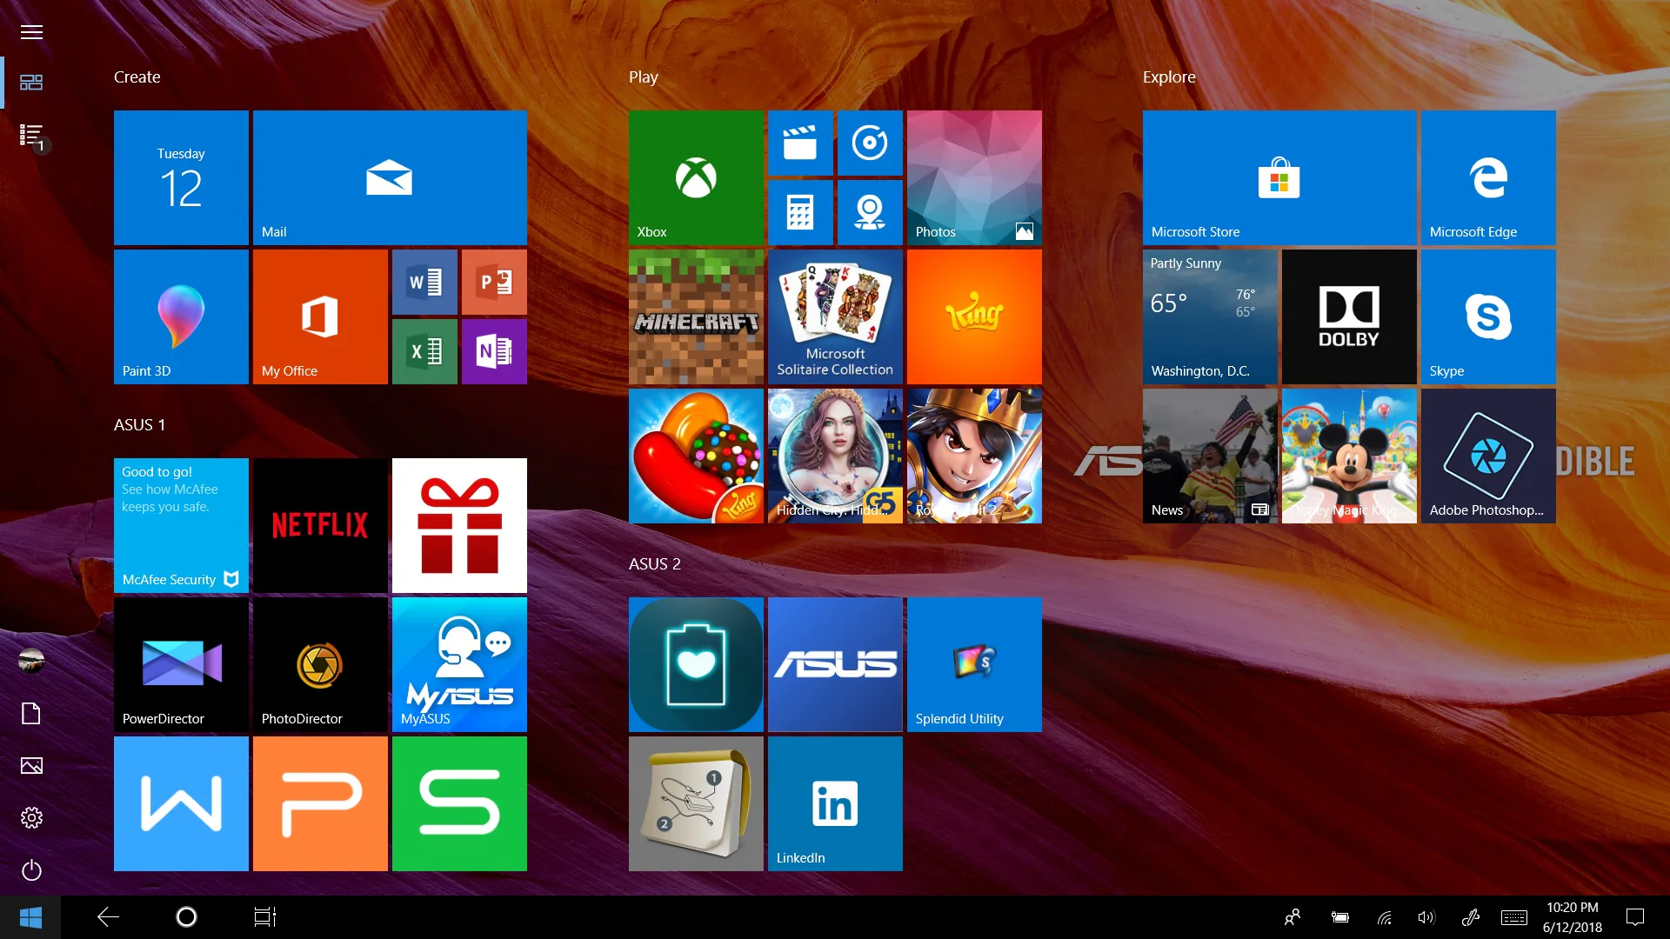Switch to pinned tiles view
Image resolution: width=1670 pixels, height=939 pixels.
pos(31,83)
